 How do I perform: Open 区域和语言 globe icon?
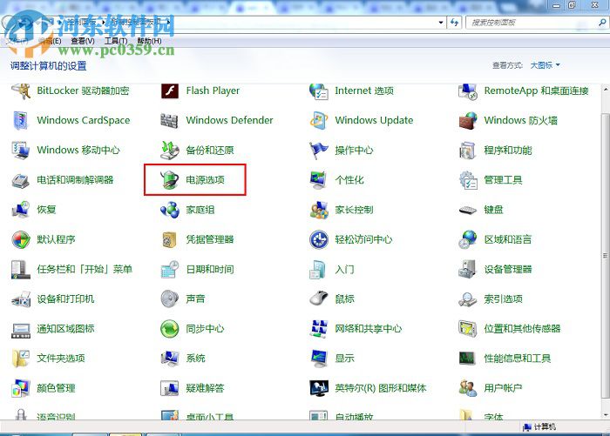(468, 239)
